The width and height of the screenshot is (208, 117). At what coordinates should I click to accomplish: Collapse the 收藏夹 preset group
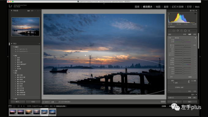click(x=14, y=47)
